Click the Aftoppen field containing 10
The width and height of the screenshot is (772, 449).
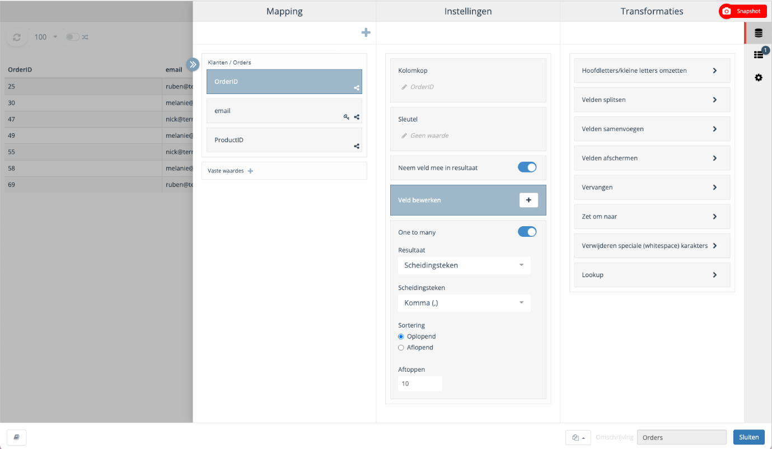(x=420, y=383)
